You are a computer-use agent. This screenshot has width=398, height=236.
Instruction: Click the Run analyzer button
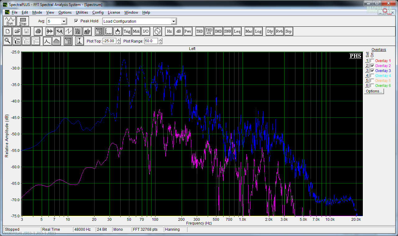(10, 21)
